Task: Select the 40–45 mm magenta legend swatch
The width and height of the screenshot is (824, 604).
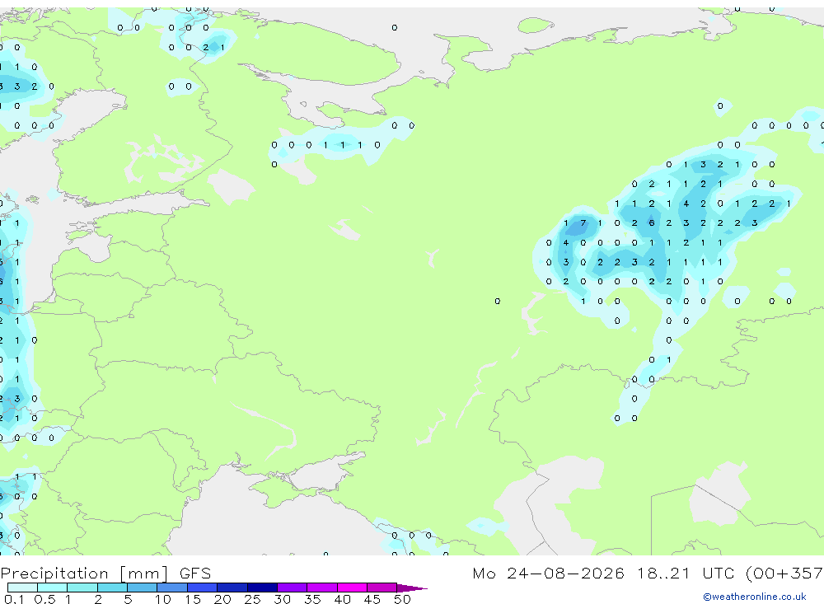Action: tap(352, 588)
